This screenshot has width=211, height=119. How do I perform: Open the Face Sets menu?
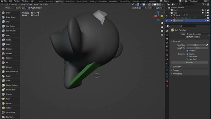(x=44, y=4)
